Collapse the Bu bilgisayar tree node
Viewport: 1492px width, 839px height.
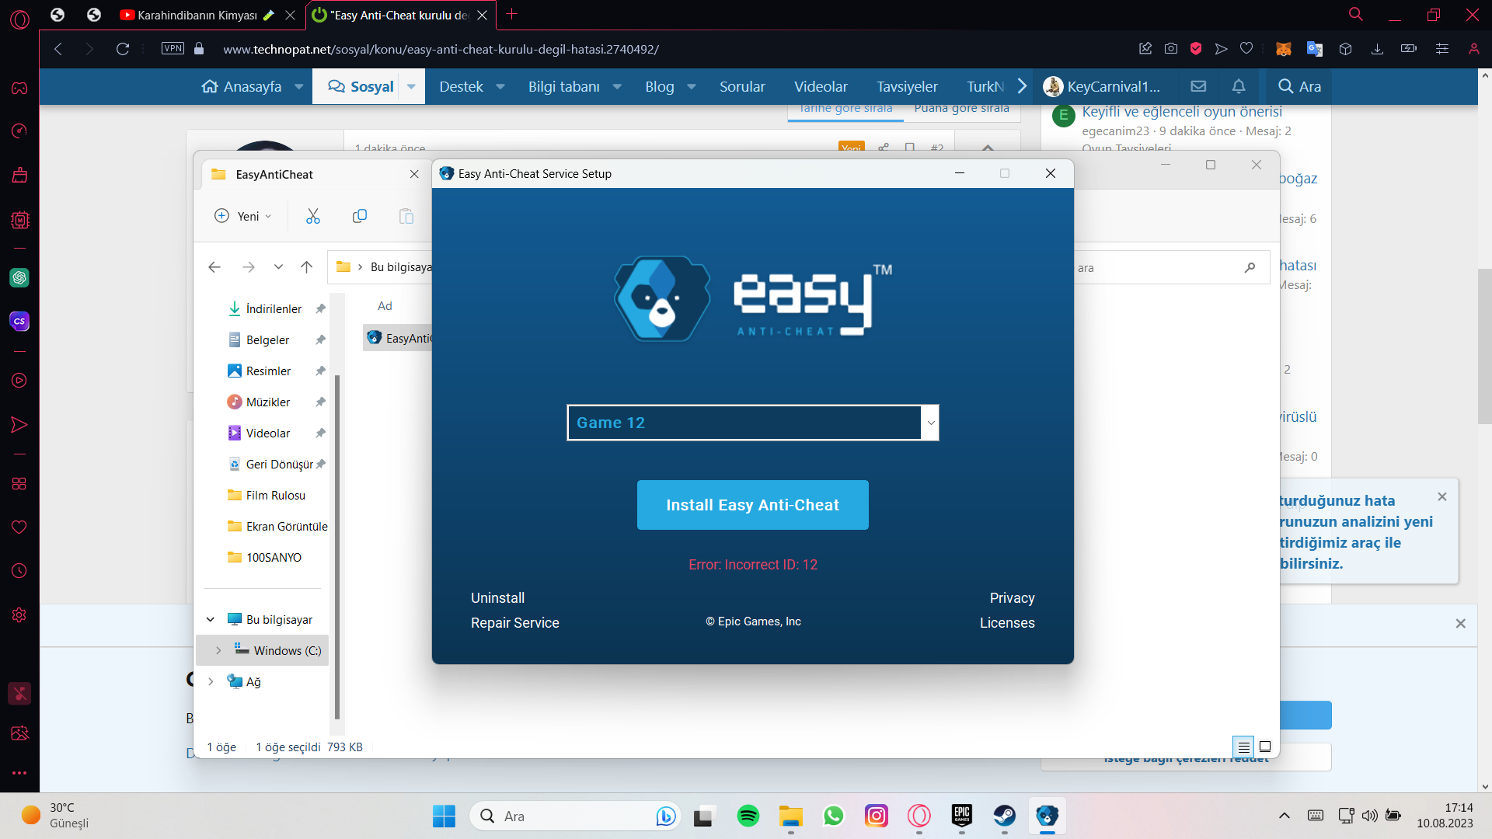[210, 619]
